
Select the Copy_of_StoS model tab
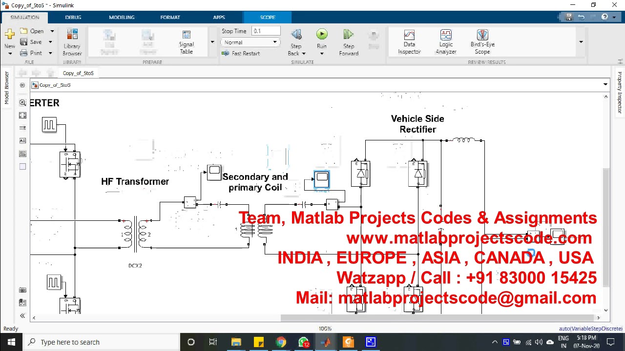pos(78,73)
